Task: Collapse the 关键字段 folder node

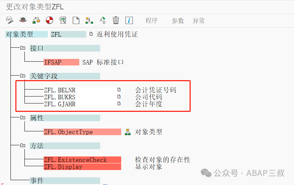Action: (23, 76)
